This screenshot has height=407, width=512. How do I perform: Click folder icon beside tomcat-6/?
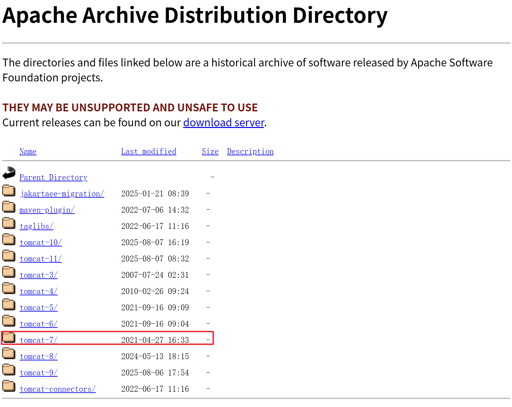(9, 321)
